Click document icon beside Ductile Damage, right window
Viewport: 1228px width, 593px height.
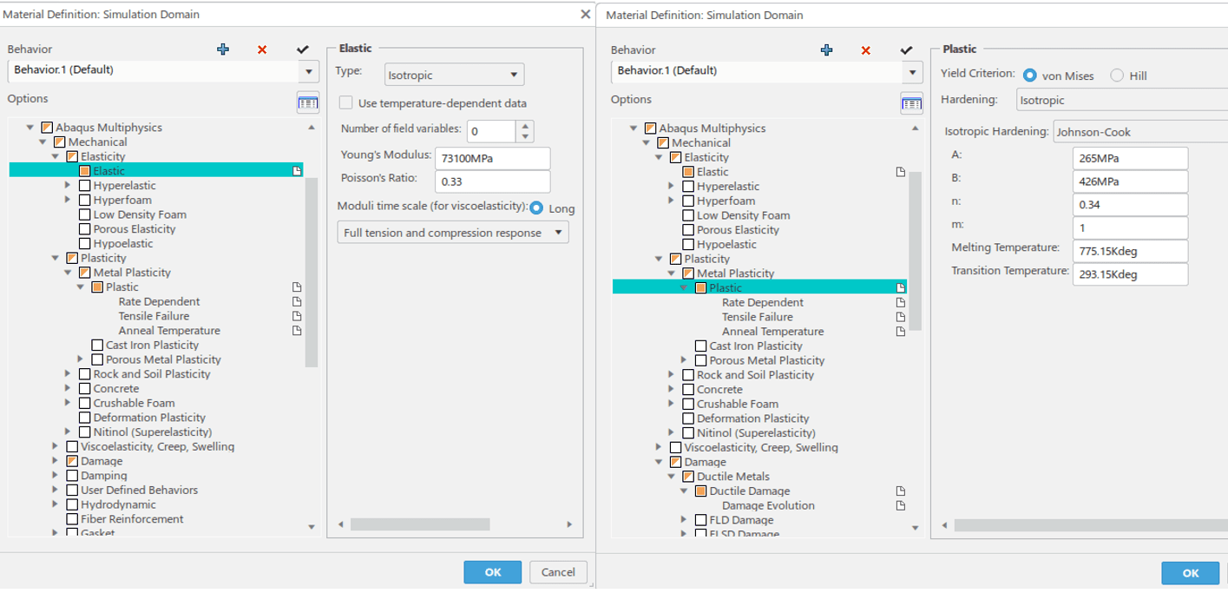pyautogui.click(x=900, y=491)
